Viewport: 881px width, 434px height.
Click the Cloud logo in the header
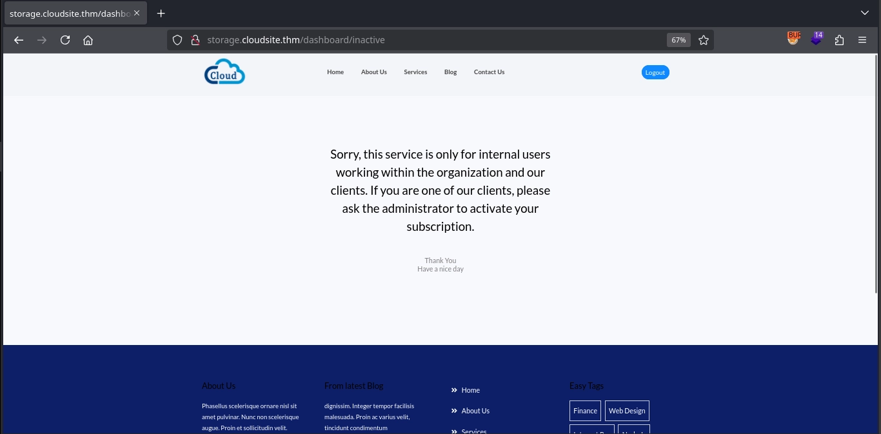pyautogui.click(x=224, y=72)
